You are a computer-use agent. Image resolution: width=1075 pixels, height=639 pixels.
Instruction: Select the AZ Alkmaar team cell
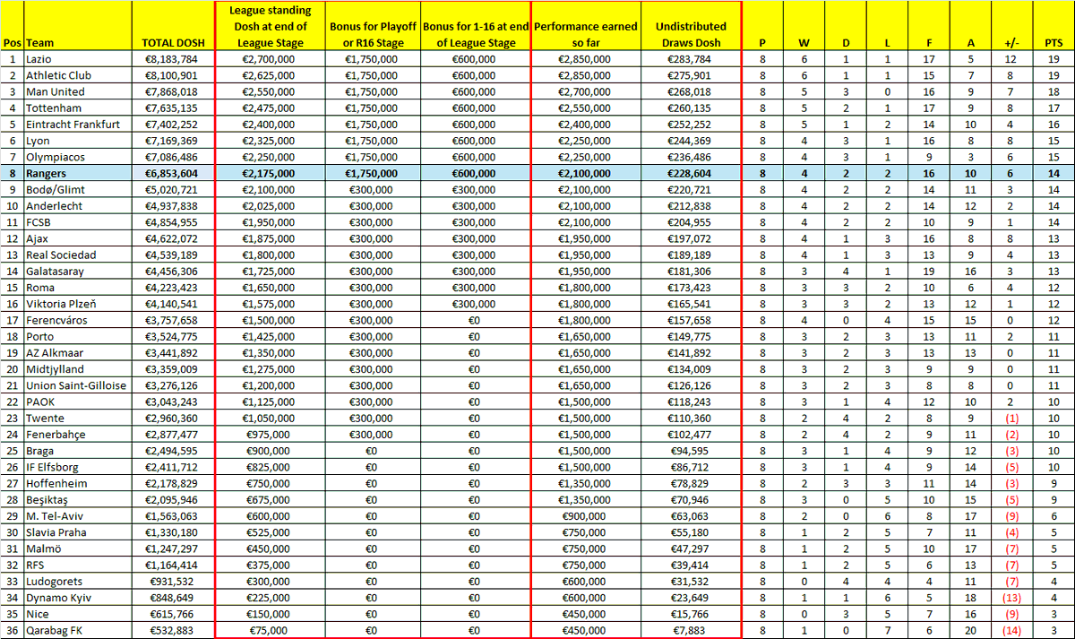click(x=78, y=352)
